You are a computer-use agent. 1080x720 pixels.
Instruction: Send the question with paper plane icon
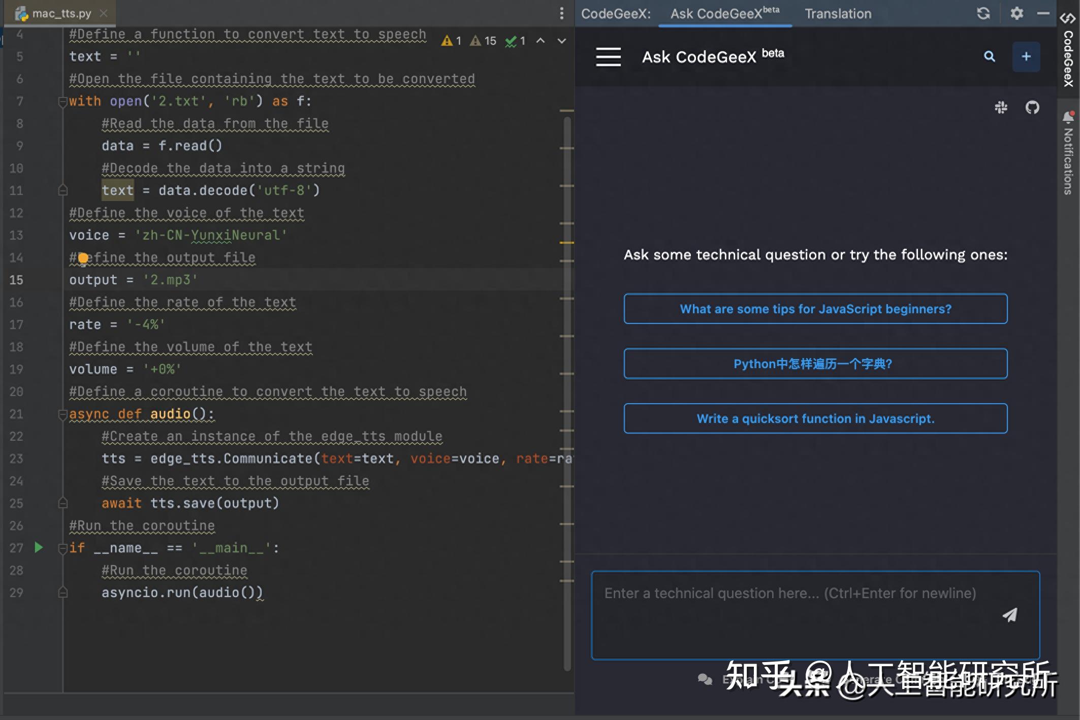[x=1010, y=615]
